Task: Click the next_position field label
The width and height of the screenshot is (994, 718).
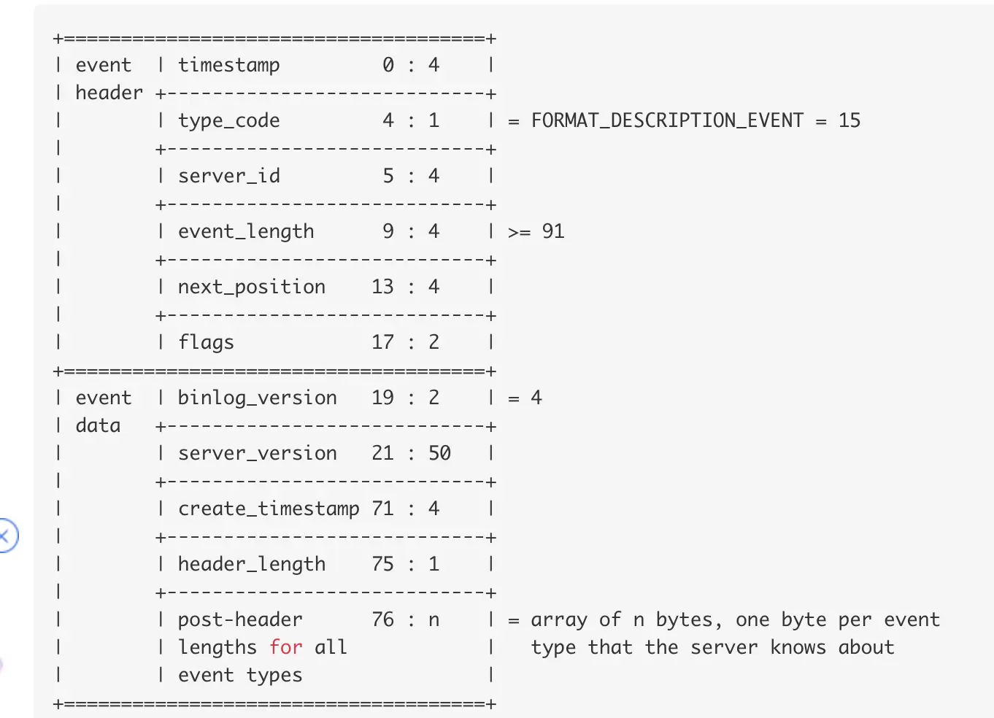Action: (x=251, y=287)
